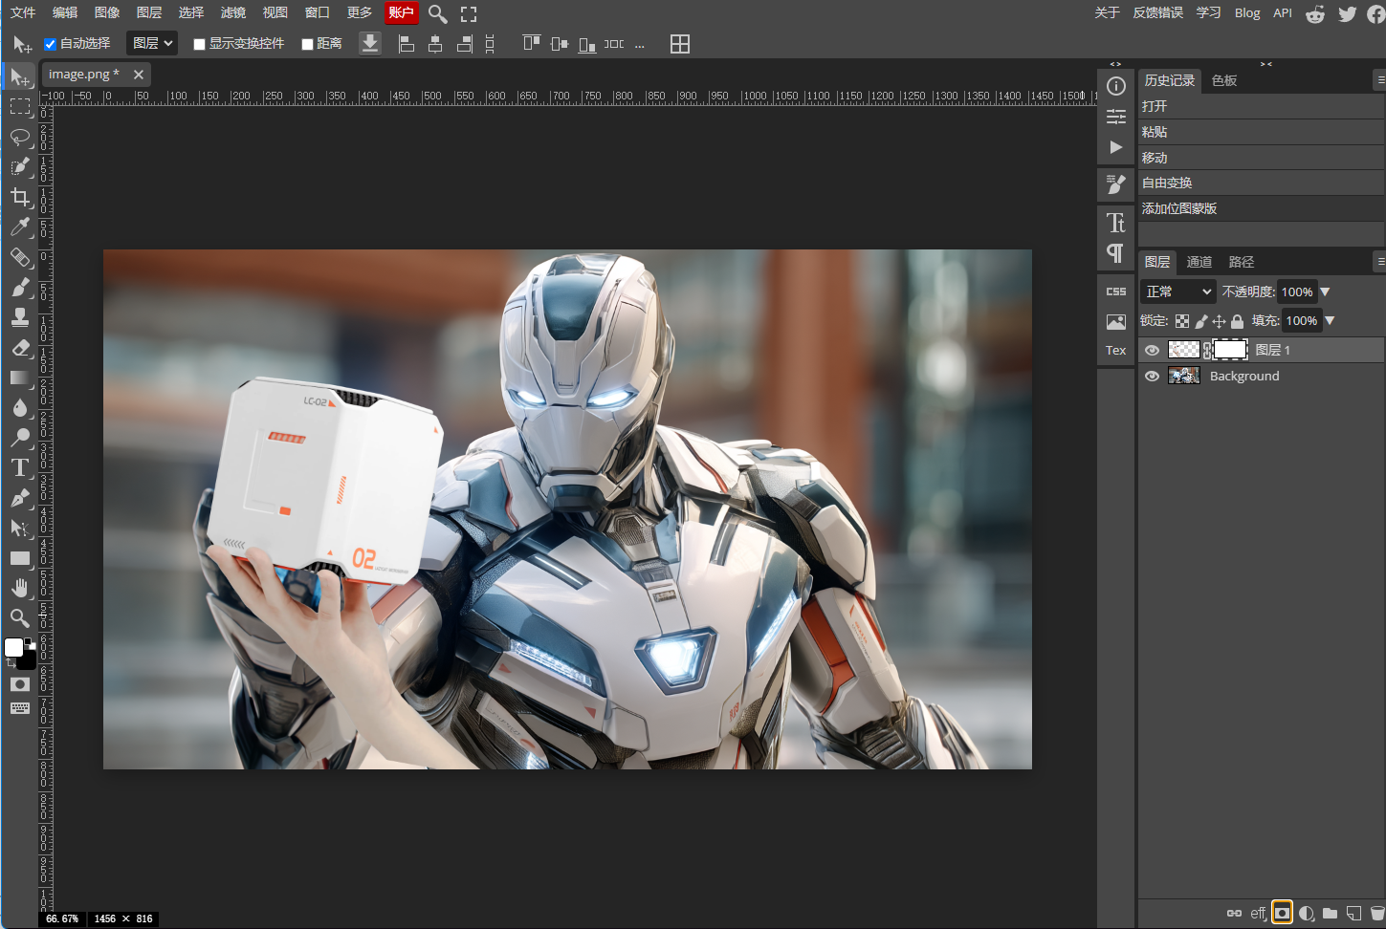Add a raster mask using bottom panel icon
1386x929 pixels.
point(1282,913)
